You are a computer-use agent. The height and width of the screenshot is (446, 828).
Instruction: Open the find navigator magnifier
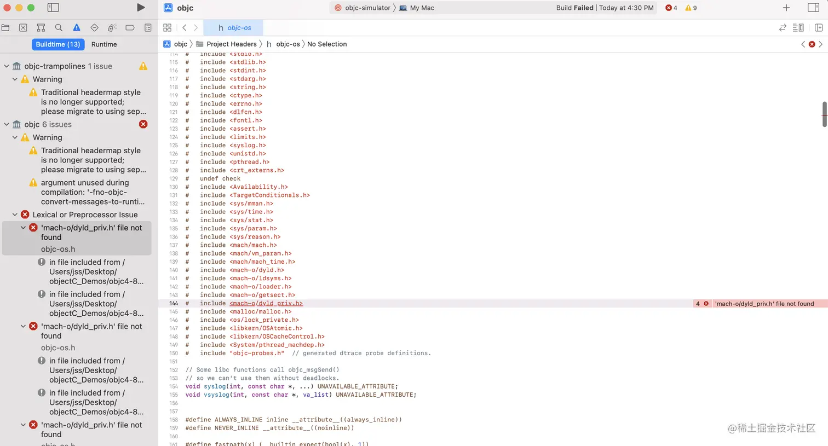[x=59, y=27]
